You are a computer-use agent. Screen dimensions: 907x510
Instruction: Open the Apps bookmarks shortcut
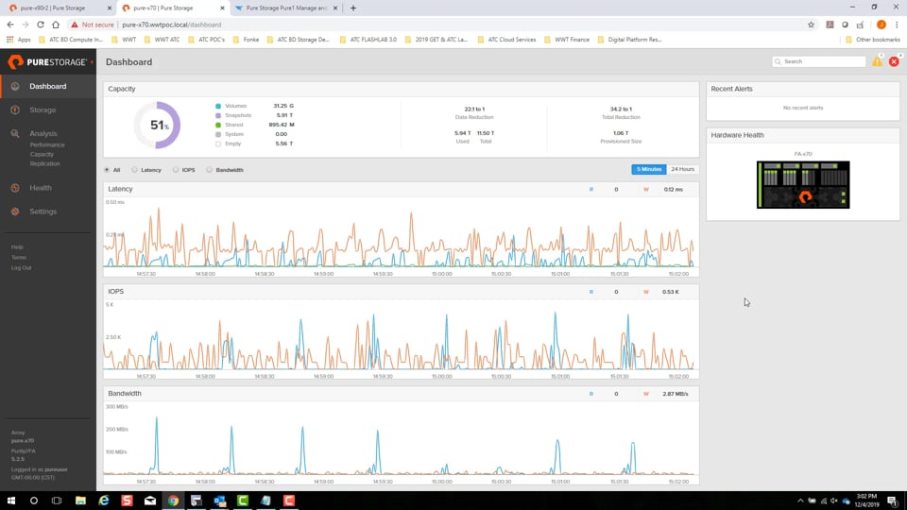point(19,40)
